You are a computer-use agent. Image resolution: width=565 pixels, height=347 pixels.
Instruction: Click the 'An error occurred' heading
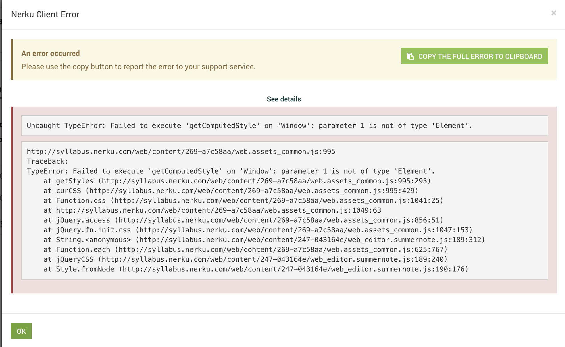[x=50, y=53]
